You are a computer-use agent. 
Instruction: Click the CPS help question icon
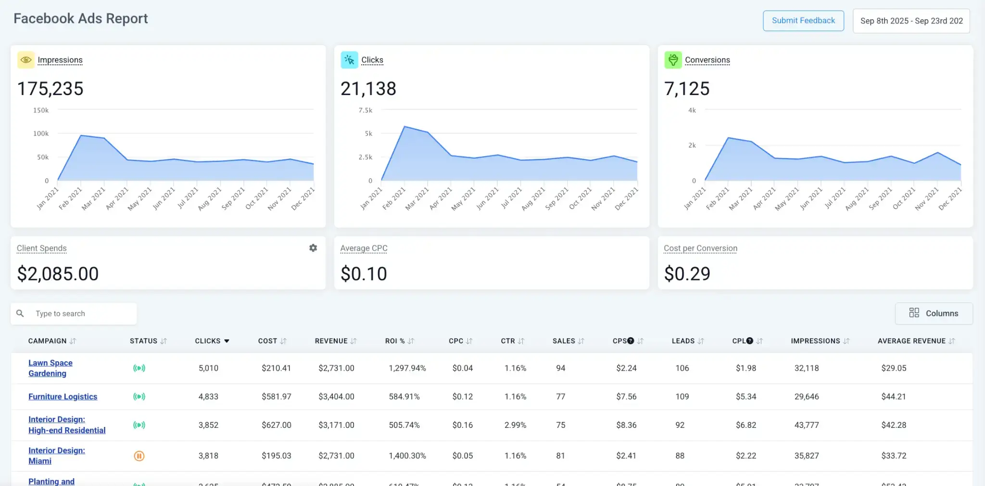pyautogui.click(x=631, y=341)
